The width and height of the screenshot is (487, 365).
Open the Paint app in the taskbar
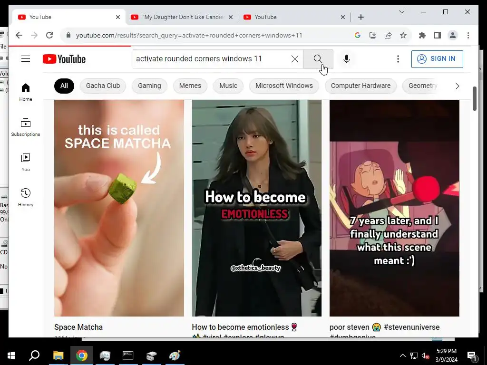point(175,355)
